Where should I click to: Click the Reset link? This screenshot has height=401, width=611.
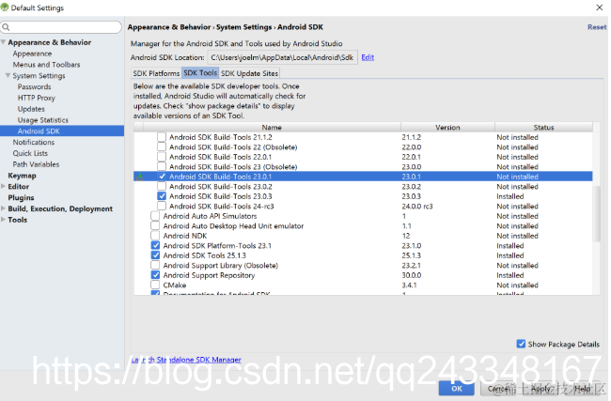597,27
